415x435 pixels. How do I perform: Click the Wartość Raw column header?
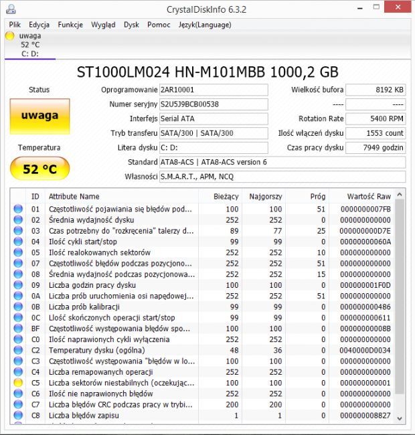(x=361, y=196)
